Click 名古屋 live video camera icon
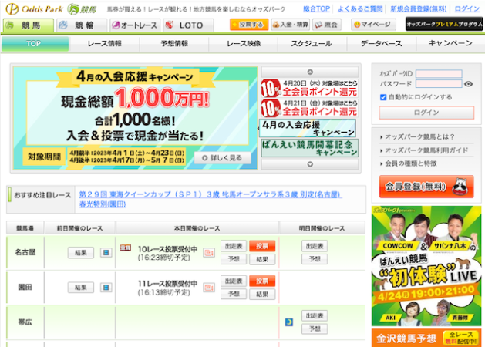 click(208, 253)
